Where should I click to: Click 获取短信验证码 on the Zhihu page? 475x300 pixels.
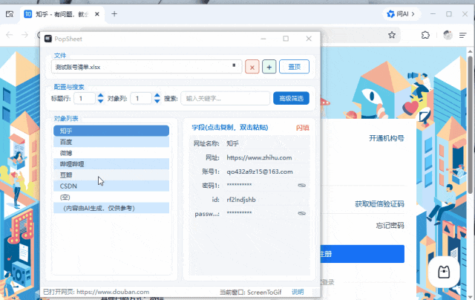pyautogui.click(x=379, y=204)
